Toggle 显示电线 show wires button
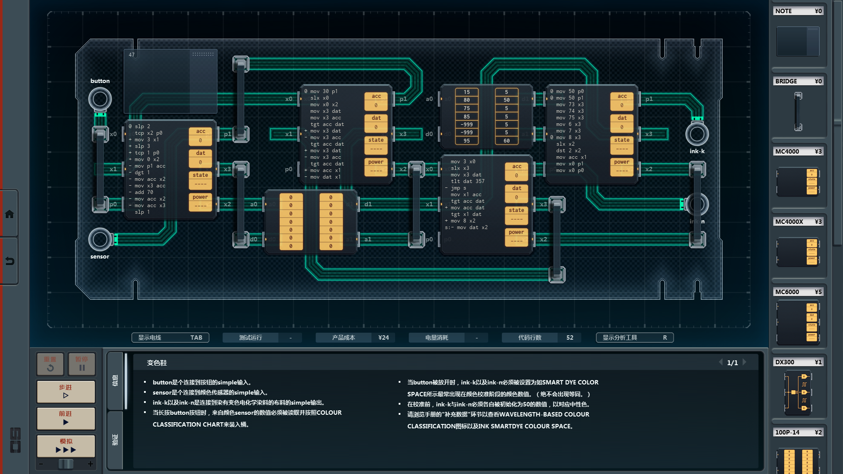This screenshot has width=843, height=474. [x=170, y=338]
